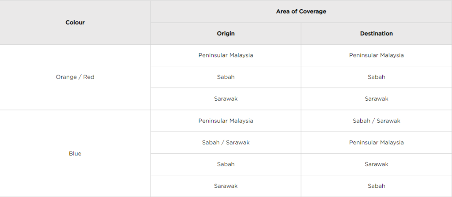Click the "Orange / Red" colour cell
Viewport: 452px width, 197px height.
pyautogui.click(x=75, y=77)
